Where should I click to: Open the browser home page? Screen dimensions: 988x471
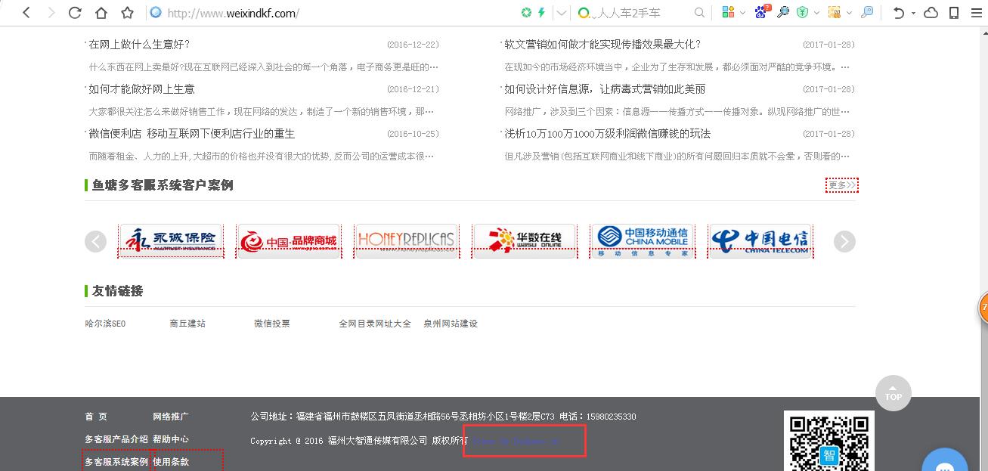(101, 13)
